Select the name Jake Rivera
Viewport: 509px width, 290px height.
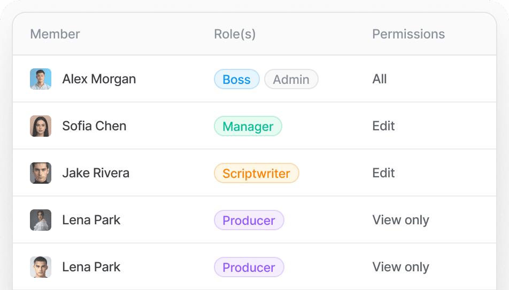96,173
